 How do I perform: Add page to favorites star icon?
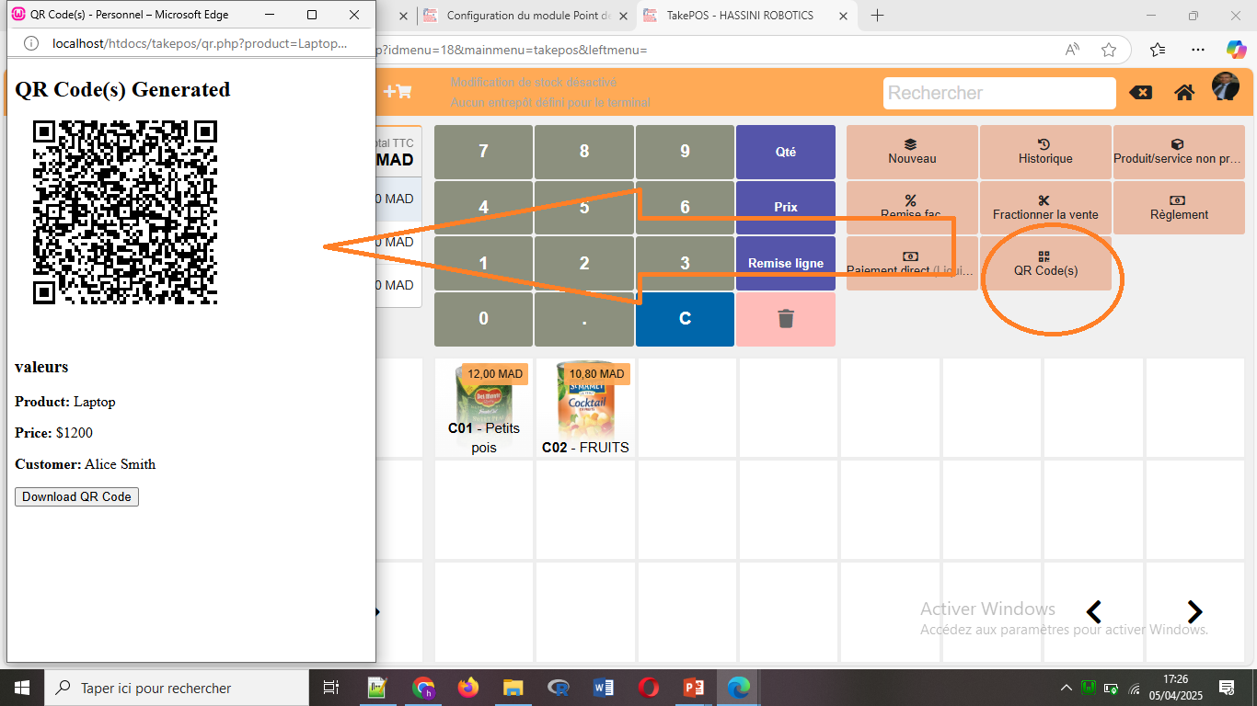point(1109,50)
